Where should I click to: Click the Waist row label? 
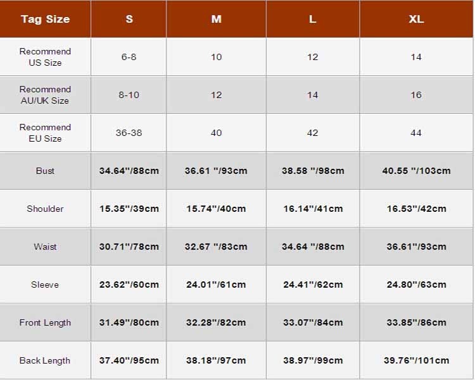click(45, 247)
